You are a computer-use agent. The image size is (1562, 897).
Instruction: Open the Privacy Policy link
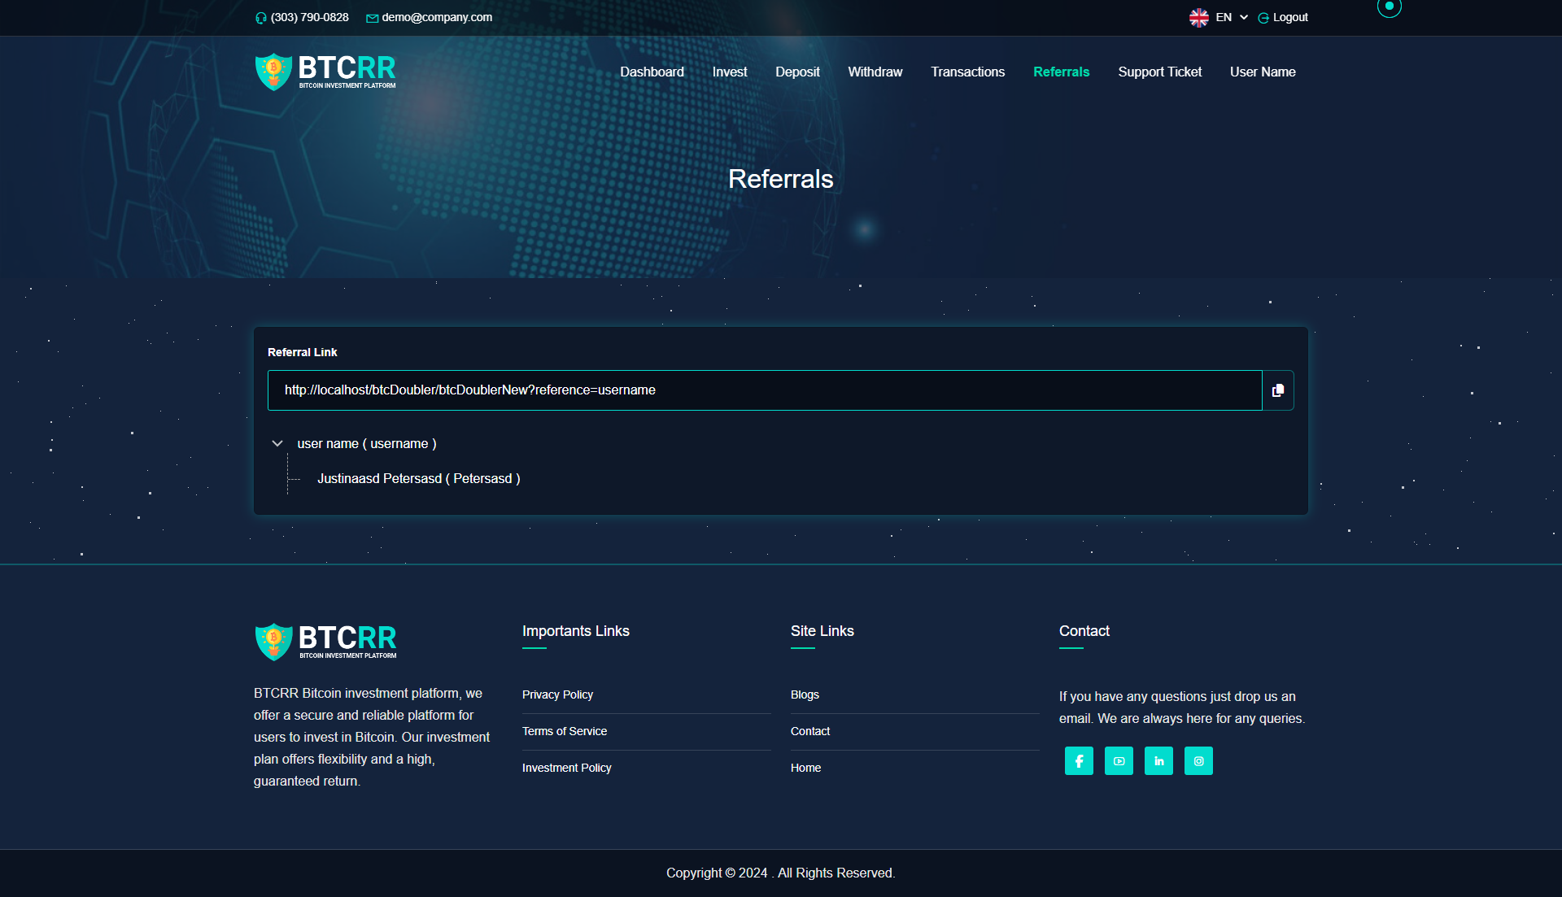(x=557, y=695)
